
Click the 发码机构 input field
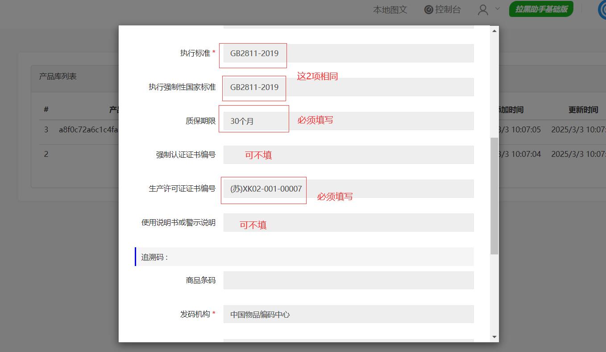[349, 314]
